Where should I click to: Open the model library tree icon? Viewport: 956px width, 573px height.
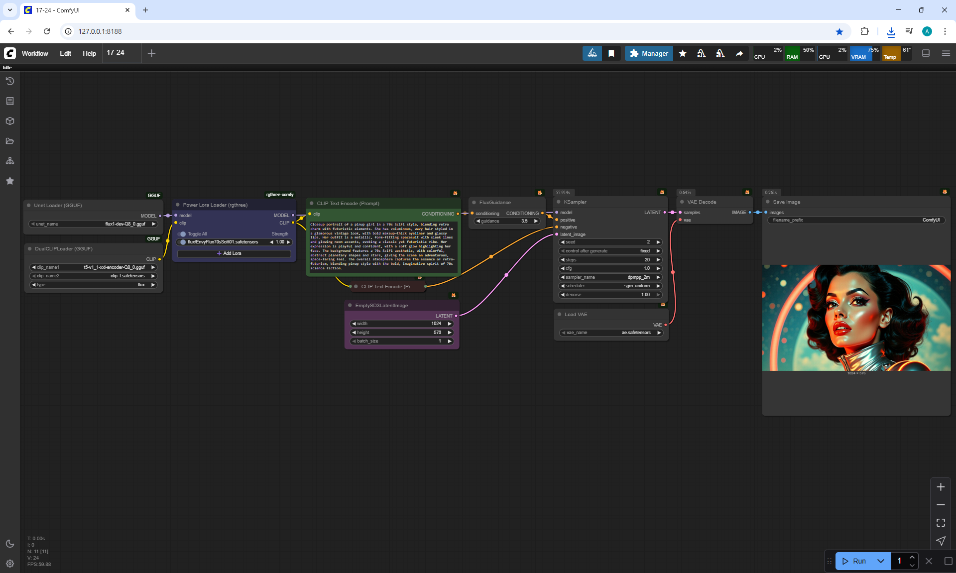coord(10,161)
